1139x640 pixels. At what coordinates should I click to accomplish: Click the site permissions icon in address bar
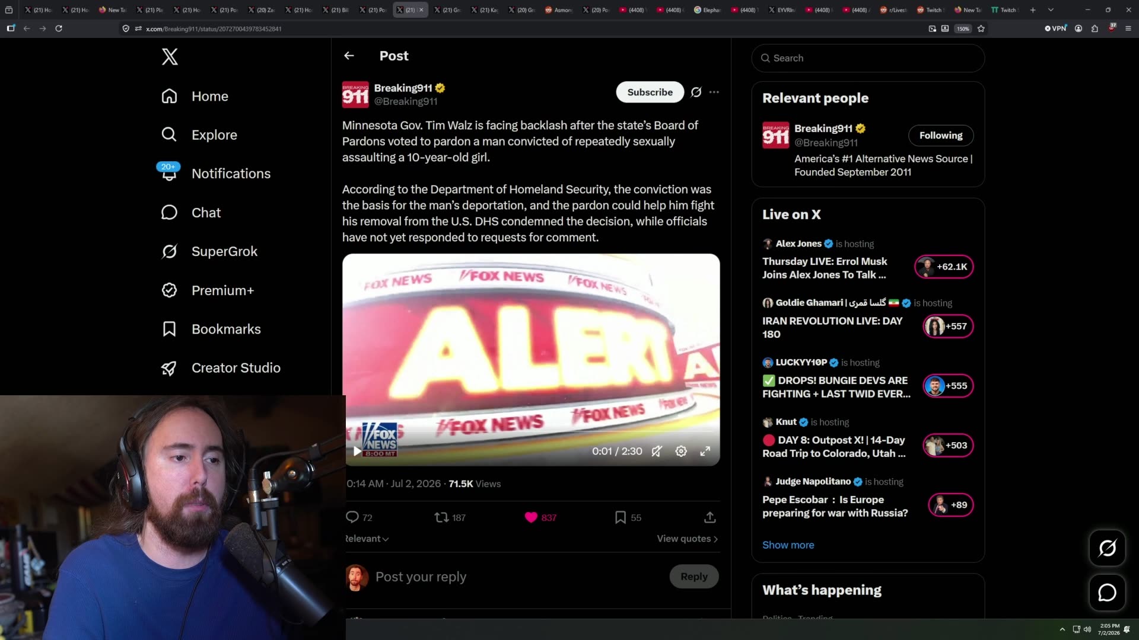(x=138, y=28)
